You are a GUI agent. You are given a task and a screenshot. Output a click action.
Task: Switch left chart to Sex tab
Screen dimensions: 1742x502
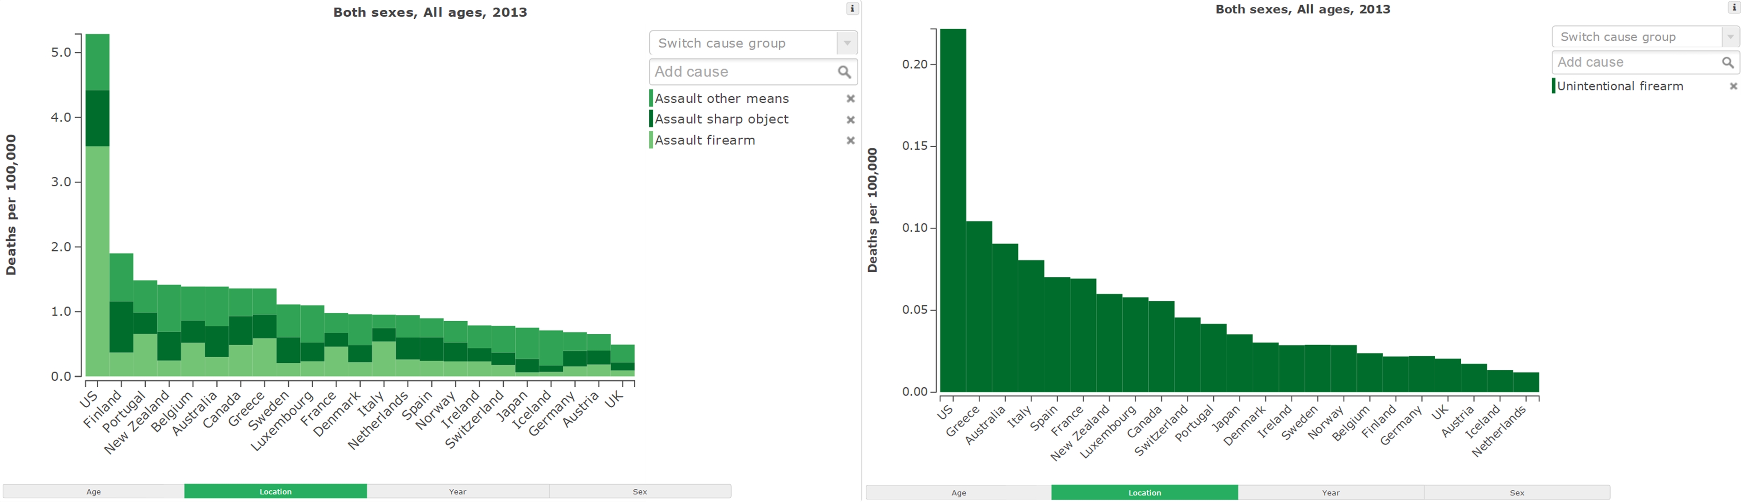pyautogui.click(x=640, y=492)
